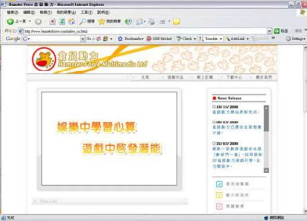
Task: Open the Favorites menu with (A) shortcut
Action: click(66, 12)
